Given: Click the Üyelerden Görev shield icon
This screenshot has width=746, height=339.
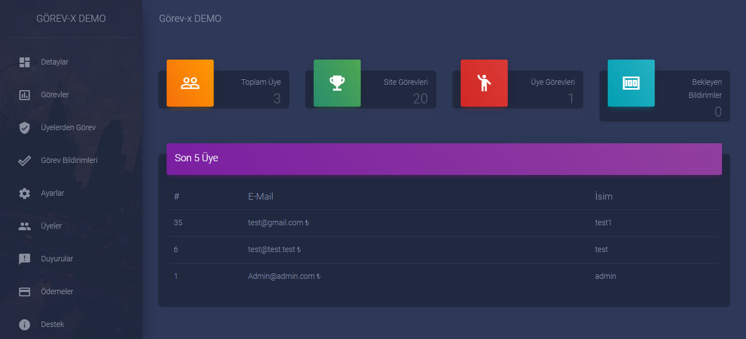Looking at the screenshot, I should (25, 127).
